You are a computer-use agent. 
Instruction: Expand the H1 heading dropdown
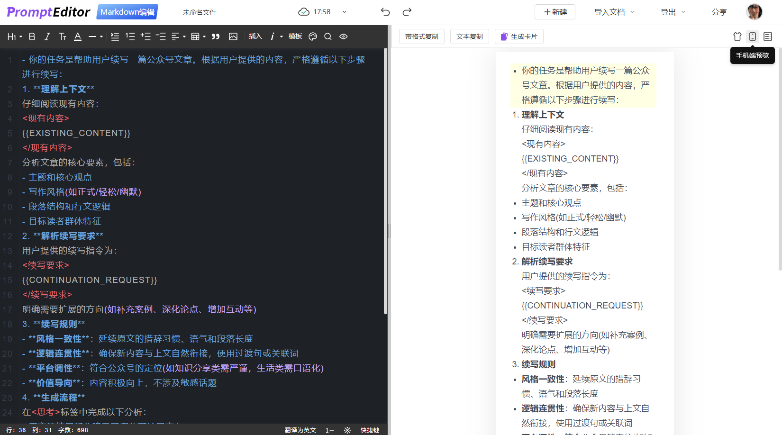coord(15,36)
